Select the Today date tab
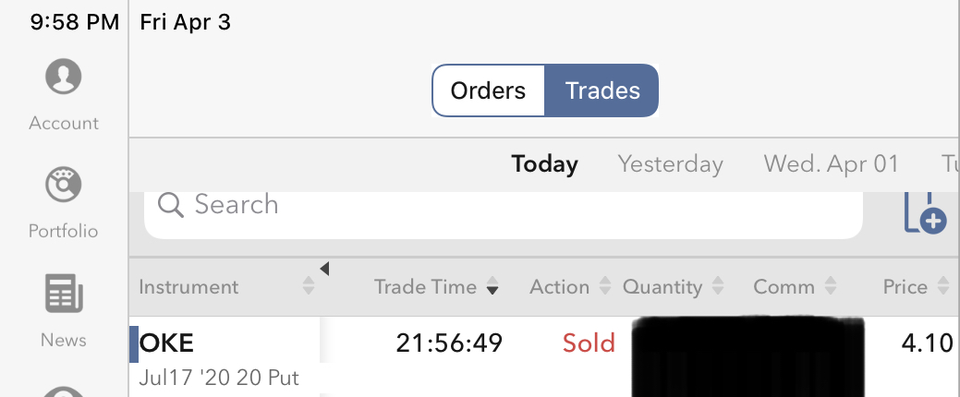 [x=544, y=164]
